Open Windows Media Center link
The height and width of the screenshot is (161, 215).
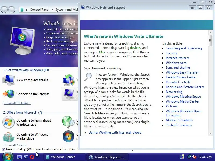pyautogui.click(x=182, y=101)
